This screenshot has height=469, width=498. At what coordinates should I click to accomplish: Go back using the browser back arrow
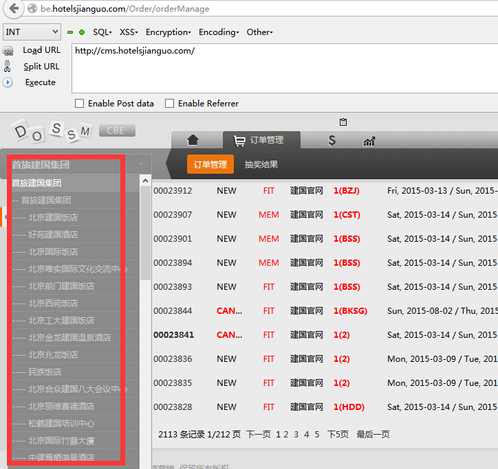point(14,8)
